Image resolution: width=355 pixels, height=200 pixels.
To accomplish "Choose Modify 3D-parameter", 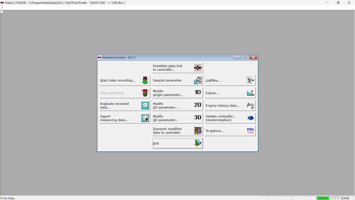I will (x=177, y=118).
